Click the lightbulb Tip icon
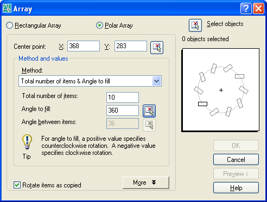 point(27,142)
